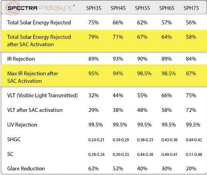Select the 84% IR Rejection value
207x175 pixels.
point(191,59)
